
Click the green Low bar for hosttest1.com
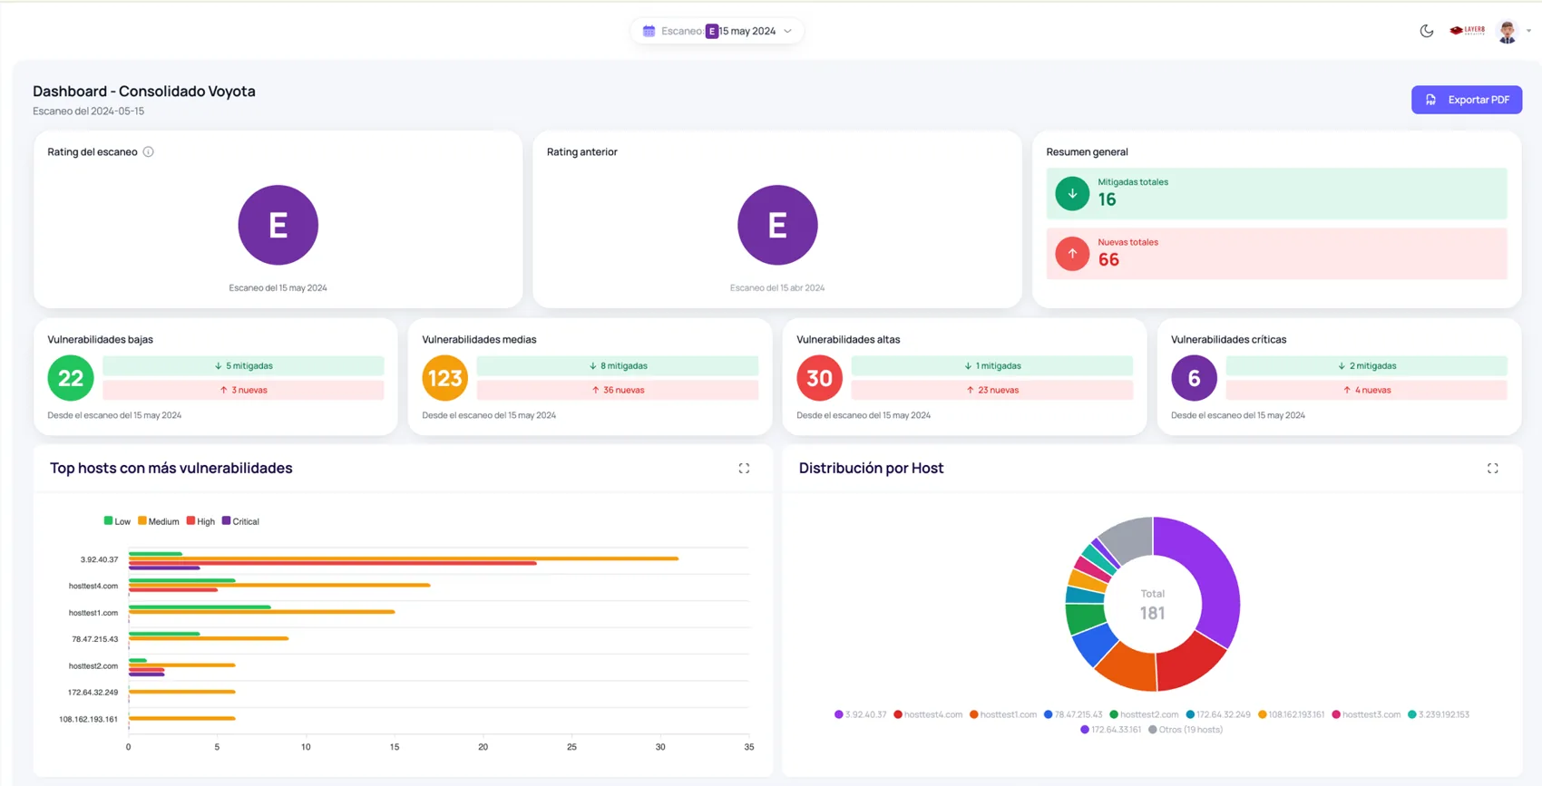(200, 606)
